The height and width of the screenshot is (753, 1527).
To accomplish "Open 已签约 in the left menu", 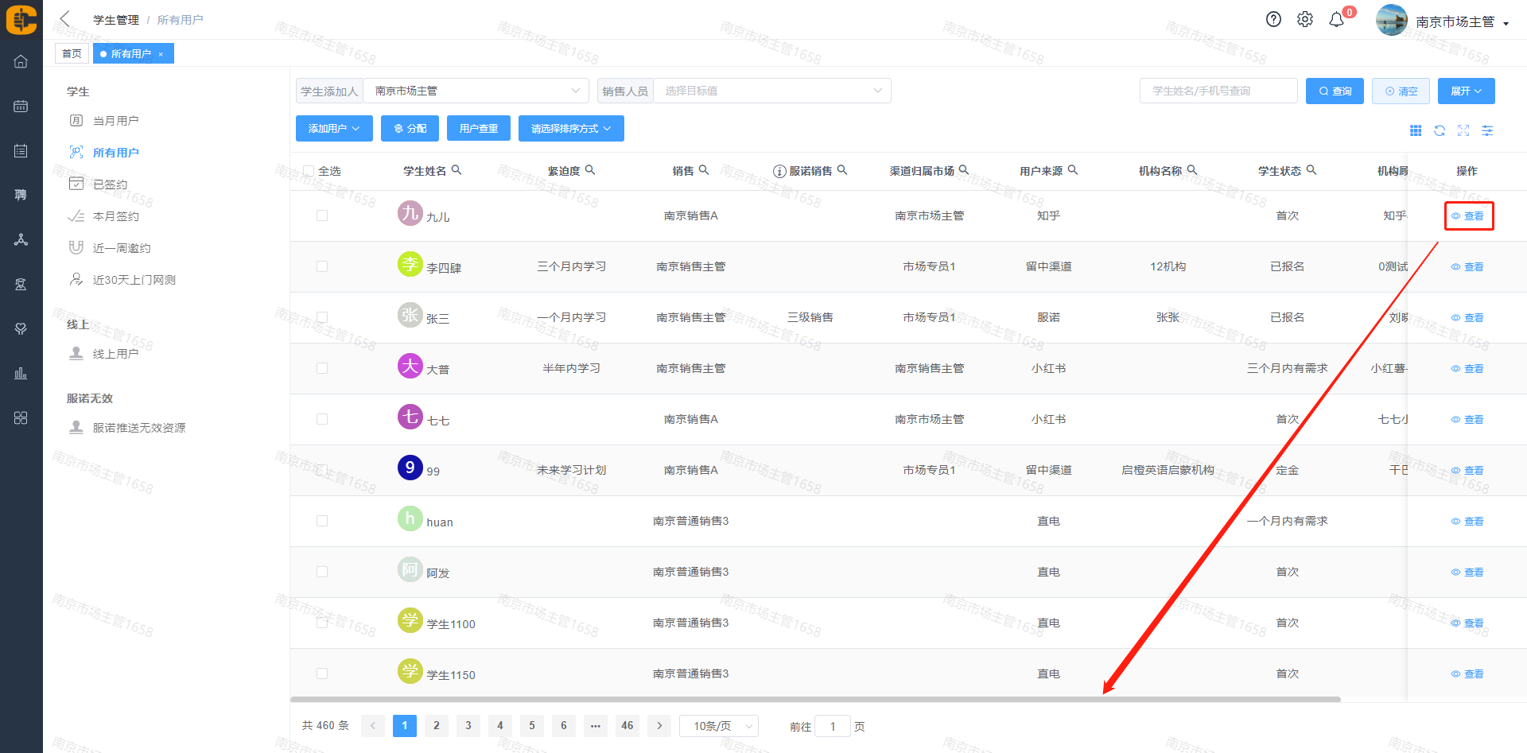I will [x=110, y=184].
